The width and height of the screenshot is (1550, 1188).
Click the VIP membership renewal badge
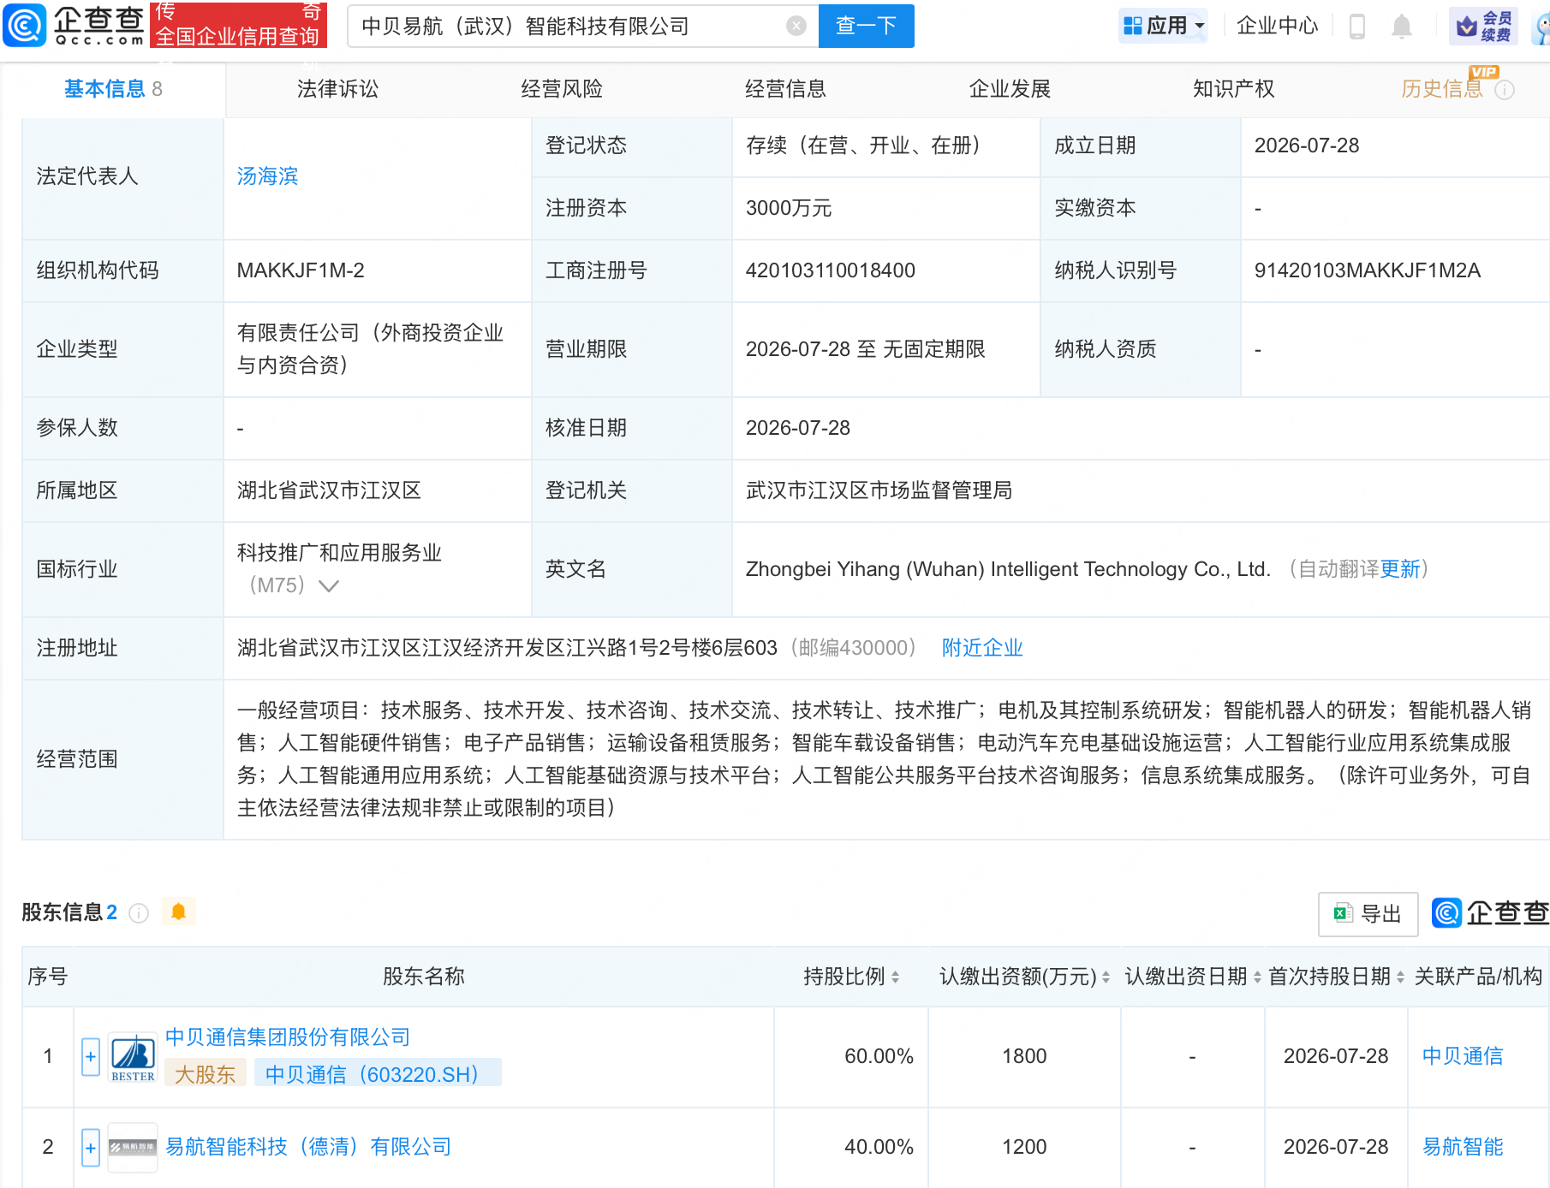point(1484,26)
